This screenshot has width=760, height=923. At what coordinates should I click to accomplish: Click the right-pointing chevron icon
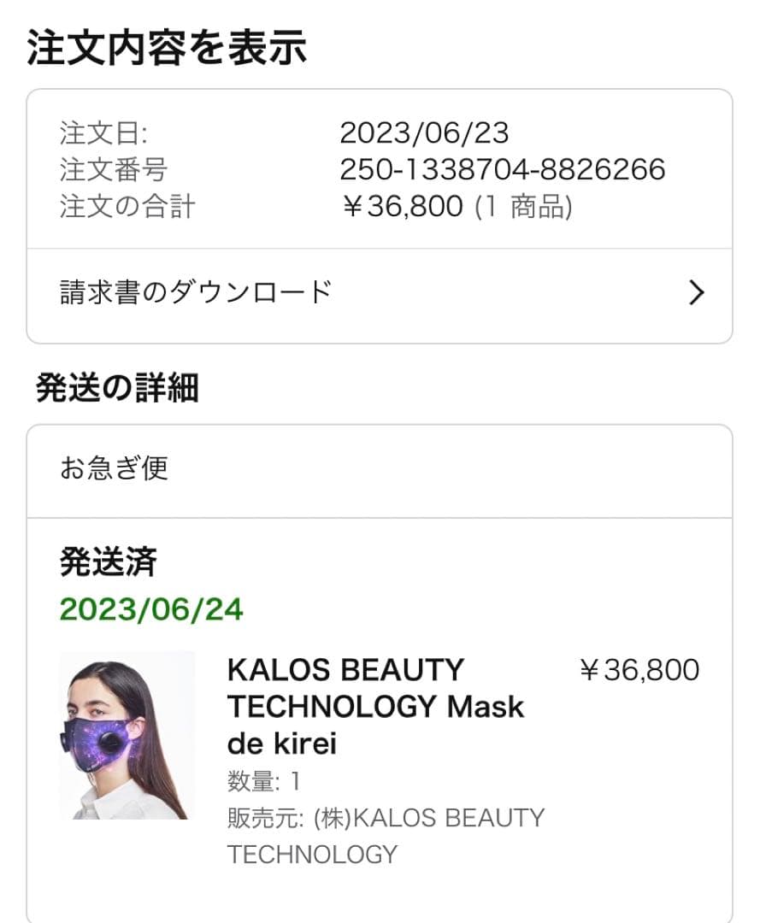click(695, 294)
